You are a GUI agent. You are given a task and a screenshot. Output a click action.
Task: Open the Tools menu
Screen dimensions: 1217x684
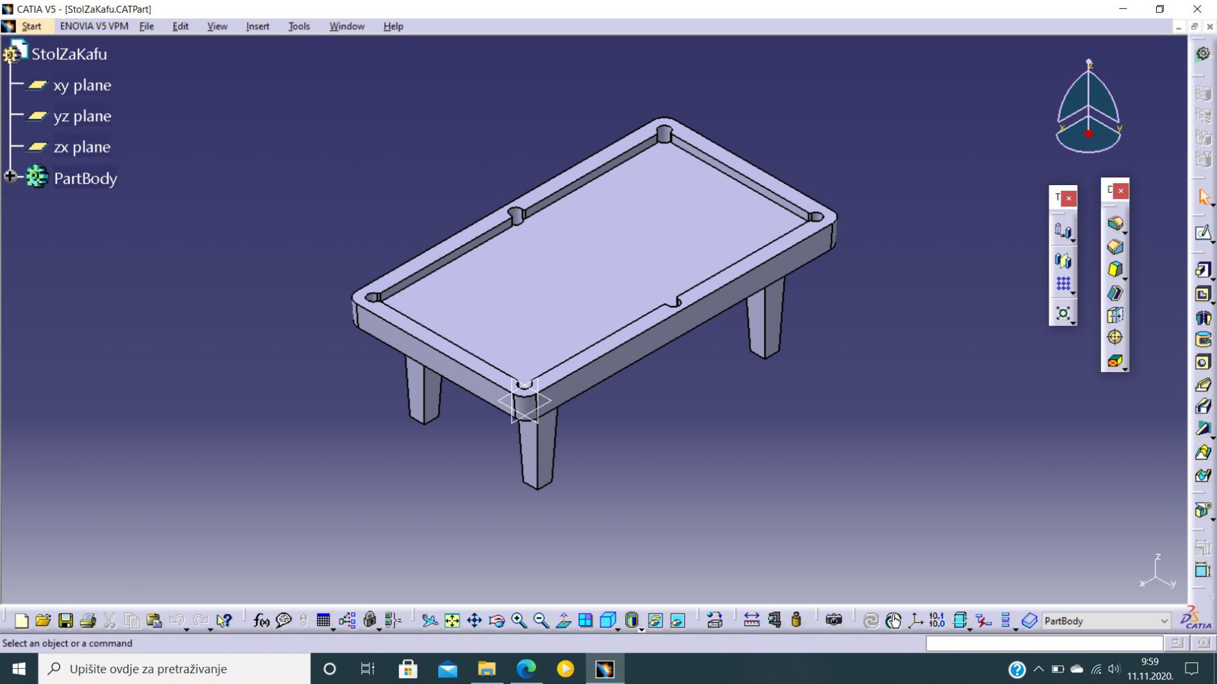[298, 26]
